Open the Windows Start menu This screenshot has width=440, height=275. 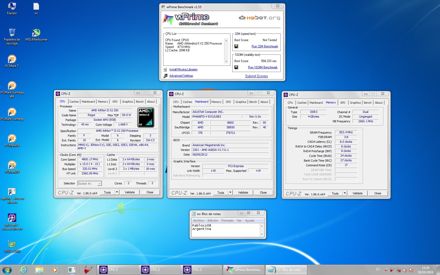7,269
